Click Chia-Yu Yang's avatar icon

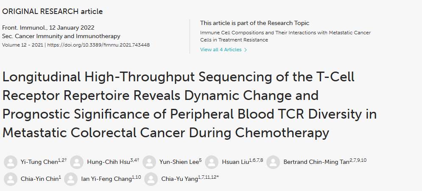coord(151,179)
